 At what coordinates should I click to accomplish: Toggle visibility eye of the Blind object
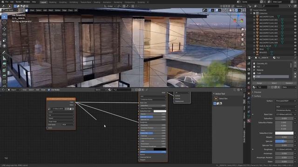295,49
